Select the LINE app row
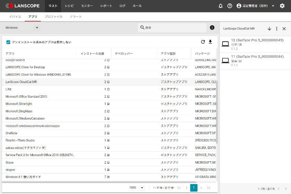 pos(109,89)
